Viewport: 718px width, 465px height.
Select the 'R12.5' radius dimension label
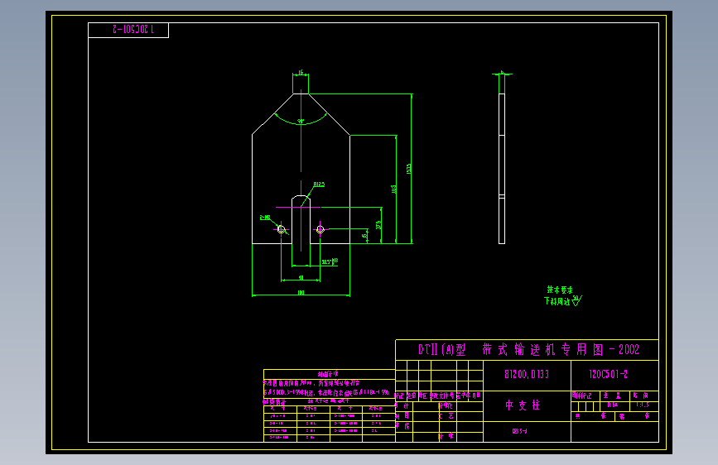(319, 185)
